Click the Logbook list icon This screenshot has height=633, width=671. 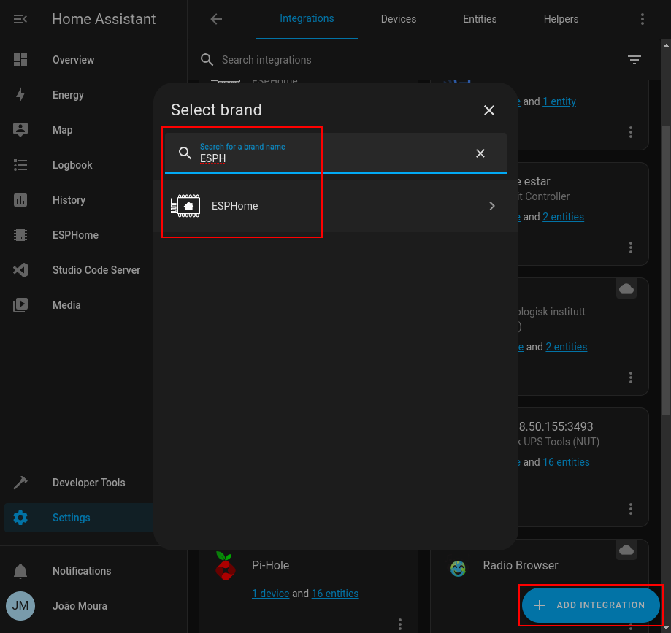point(20,165)
